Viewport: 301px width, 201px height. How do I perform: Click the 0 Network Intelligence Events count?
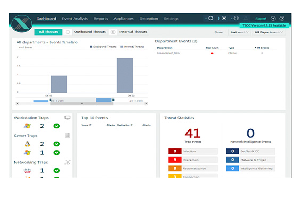tap(250, 133)
